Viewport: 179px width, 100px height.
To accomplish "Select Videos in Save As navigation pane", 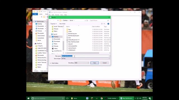I will pos(56,48).
